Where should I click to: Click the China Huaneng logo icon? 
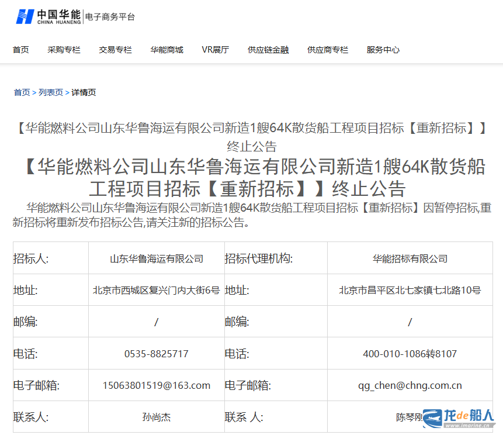click(25, 16)
